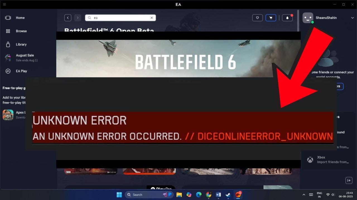
Task: Go to Home in the sidebar
Action: [x=20, y=18]
